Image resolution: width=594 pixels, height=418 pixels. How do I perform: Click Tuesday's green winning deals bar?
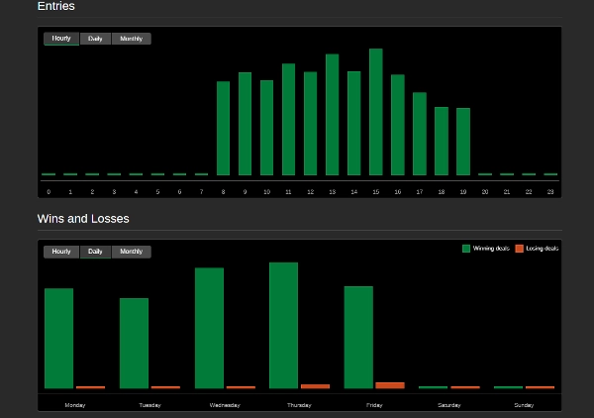coord(134,344)
